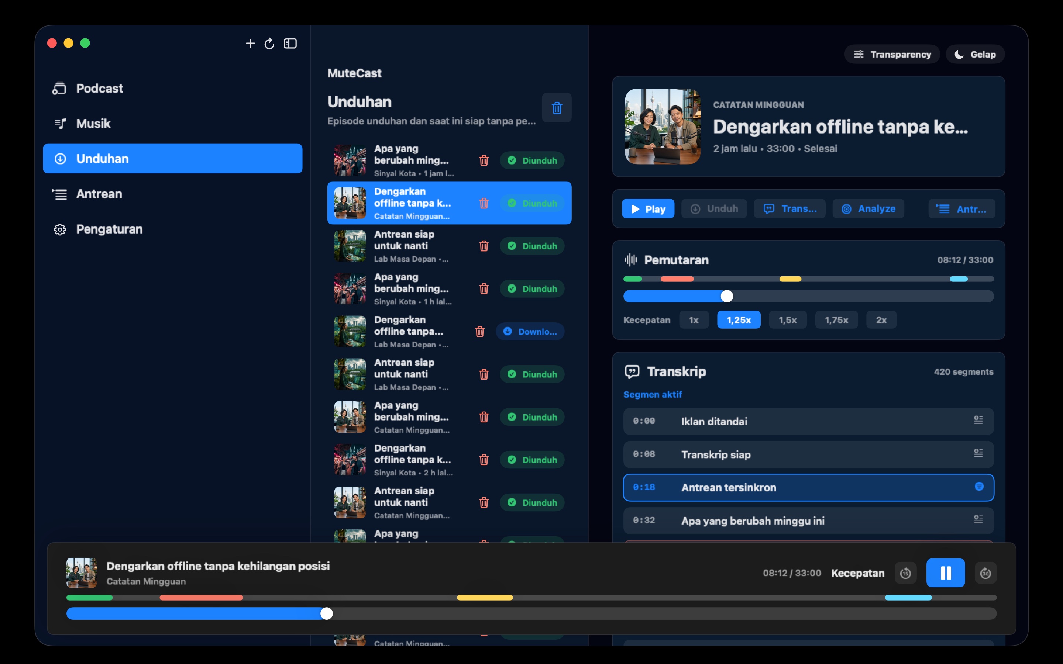Image resolution: width=1063 pixels, height=664 pixels.
Task: Click the Diunduh badge on the first episode
Action: point(532,160)
